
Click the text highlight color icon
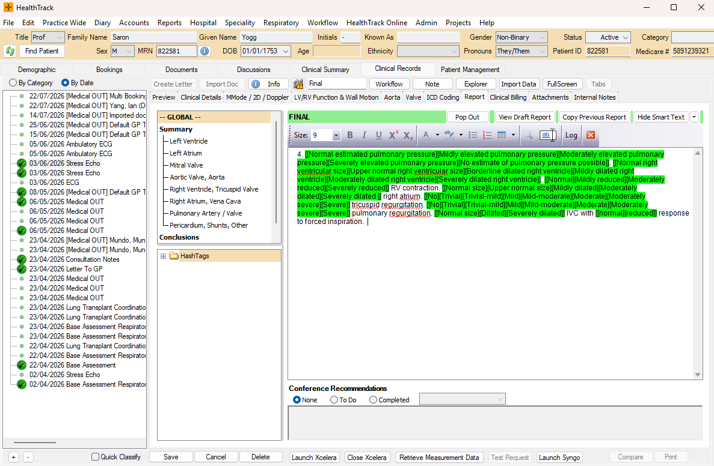coord(449,135)
